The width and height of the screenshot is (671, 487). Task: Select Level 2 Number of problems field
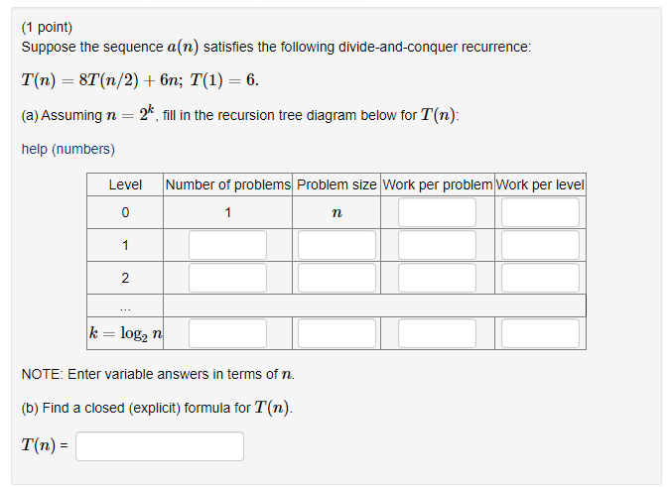(227, 278)
